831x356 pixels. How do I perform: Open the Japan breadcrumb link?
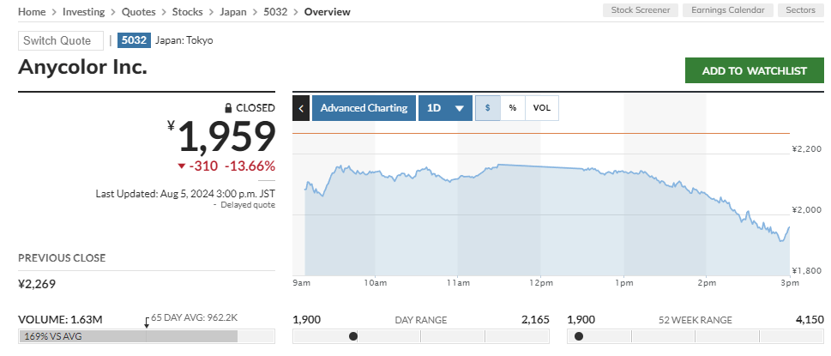click(x=233, y=12)
